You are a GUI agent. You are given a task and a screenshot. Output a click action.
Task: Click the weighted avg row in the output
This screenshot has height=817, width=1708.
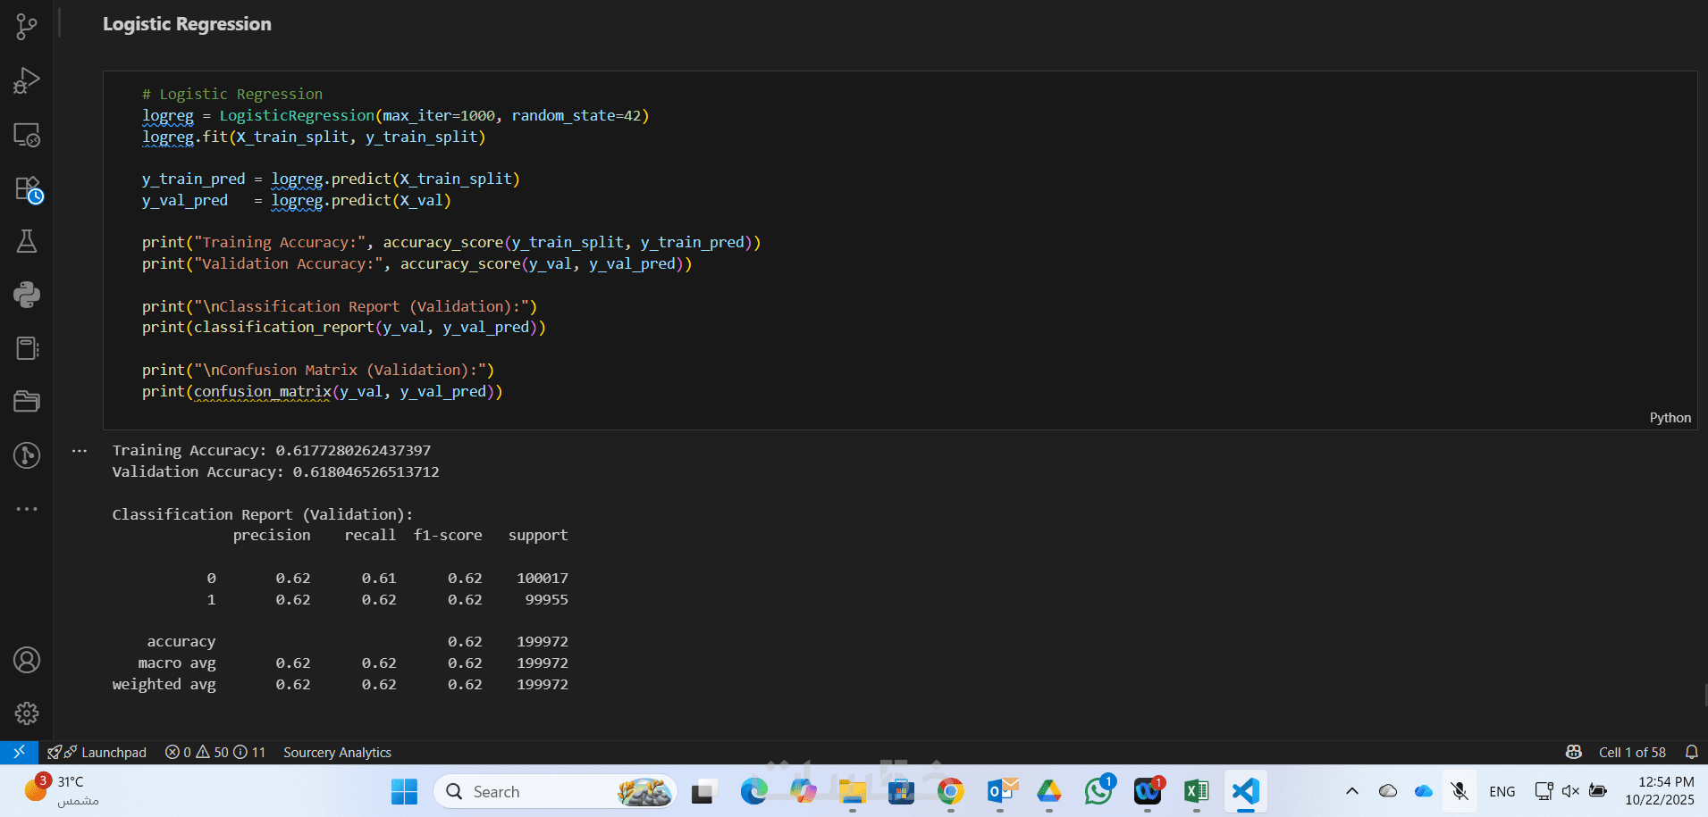point(341,684)
